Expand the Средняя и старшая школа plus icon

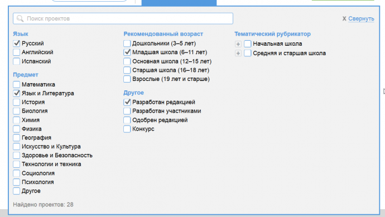[x=238, y=53]
